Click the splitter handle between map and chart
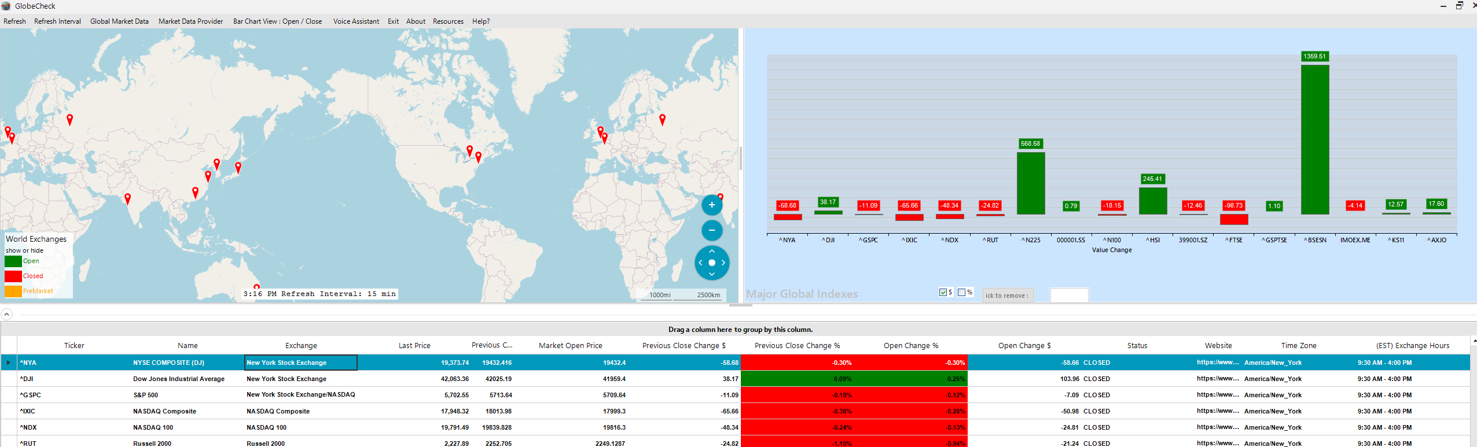 (x=741, y=158)
